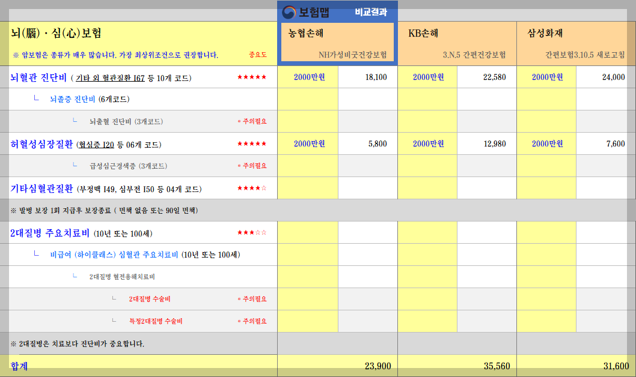Click the 삼성화재 company header
Viewport: 636px width, 377px height.
545,33
